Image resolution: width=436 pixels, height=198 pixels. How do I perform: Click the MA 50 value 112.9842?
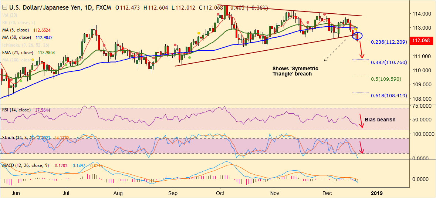(x=44, y=37)
